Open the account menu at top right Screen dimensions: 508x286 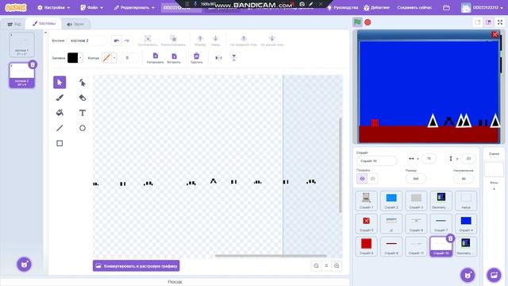click(483, 7)
